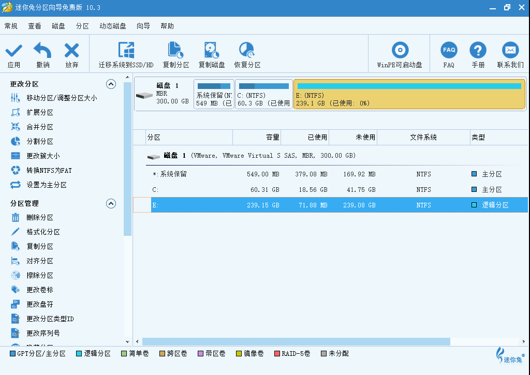Click 更改簇大小 change cluster size
Screen dimensions: 530x375
click(x=43, y=156)
